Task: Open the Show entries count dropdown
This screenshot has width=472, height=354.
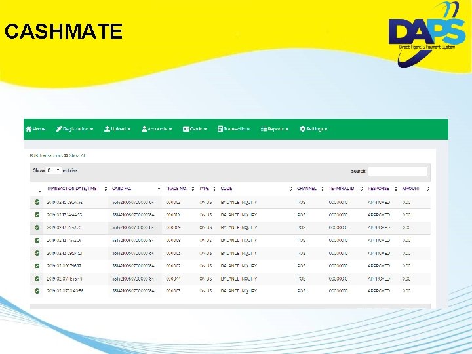Action: coord(54,170)
